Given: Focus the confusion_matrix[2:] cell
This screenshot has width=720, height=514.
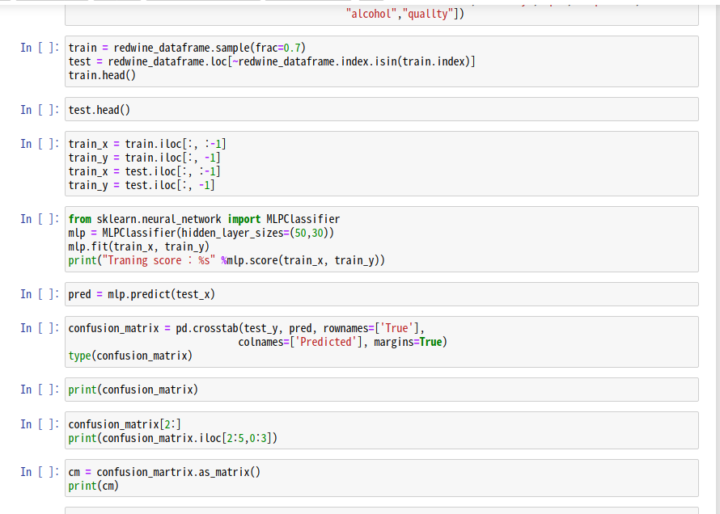Looking at the screenshot, I should click(382, 431).
